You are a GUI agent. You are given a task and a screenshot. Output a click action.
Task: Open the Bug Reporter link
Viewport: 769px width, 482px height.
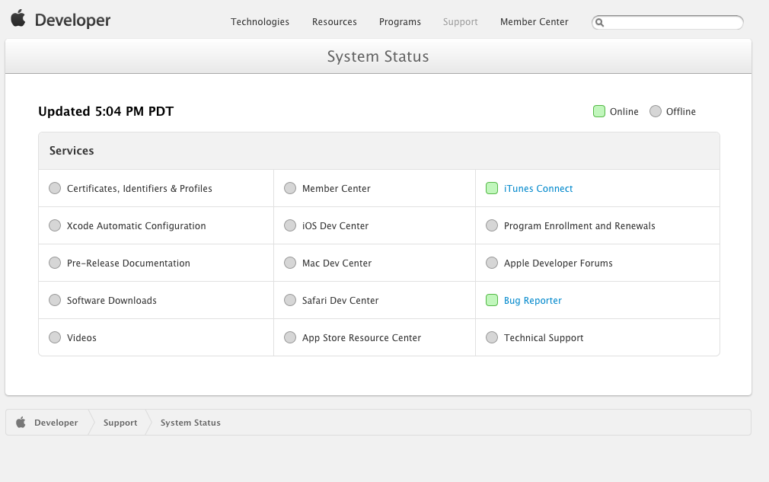pyautogui.click(x=533, y=301)
